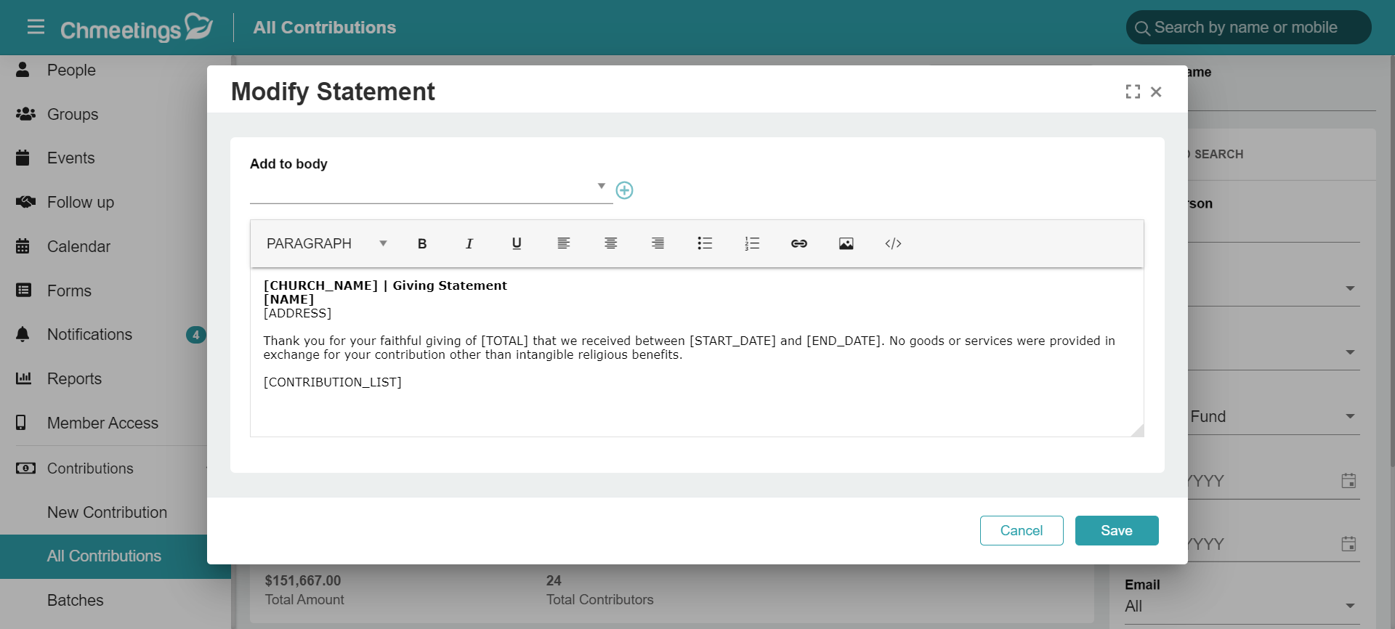The height and width of the screenshot is (629, 1395).
Task: Open Batches in the sidebar
Action: coord(75,600)
